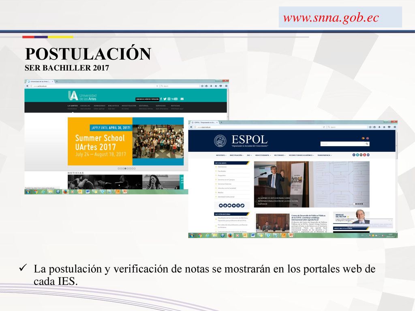Open Admisiones link under ESPOL Destacados
This screenshot has height=311, width=415.
[222, 167]
